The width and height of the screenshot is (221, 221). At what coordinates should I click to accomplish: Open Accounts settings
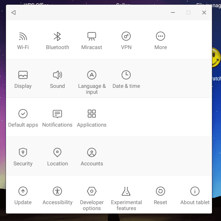(x=92, y=157)
